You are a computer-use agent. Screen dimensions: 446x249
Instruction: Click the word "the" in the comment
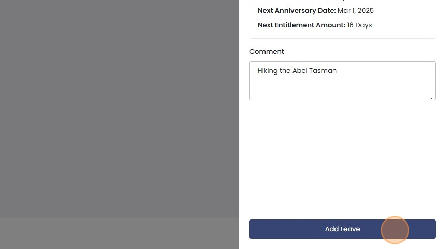click(285, 71)
